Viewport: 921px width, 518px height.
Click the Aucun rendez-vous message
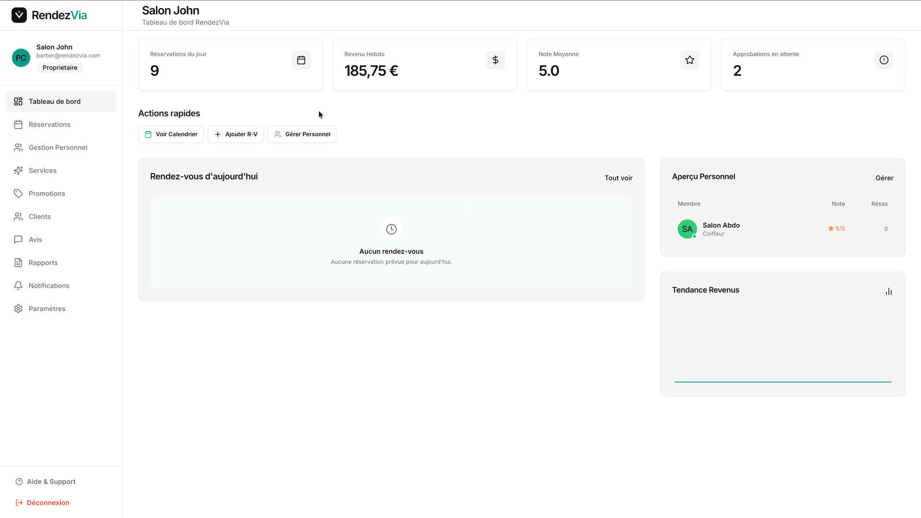(x=391, y=251)
